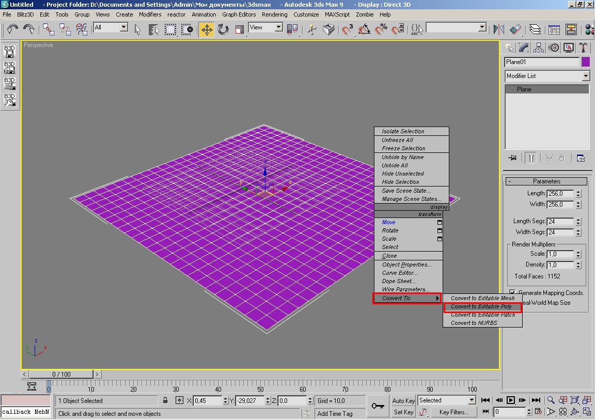
Task: Toggle the Auto Key button
Action: coord(403,400)
